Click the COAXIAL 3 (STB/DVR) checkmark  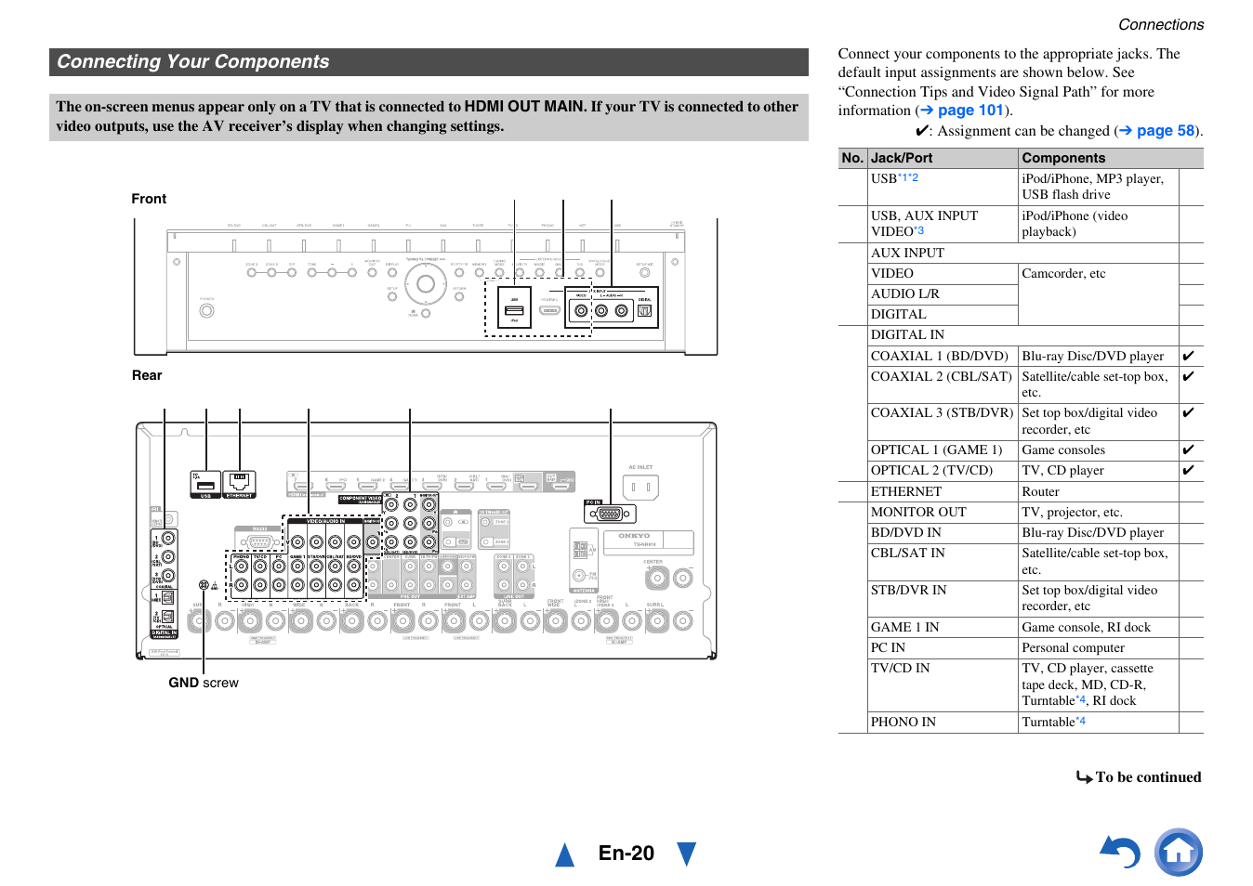pyautogui.click(x=1188, y=412)
